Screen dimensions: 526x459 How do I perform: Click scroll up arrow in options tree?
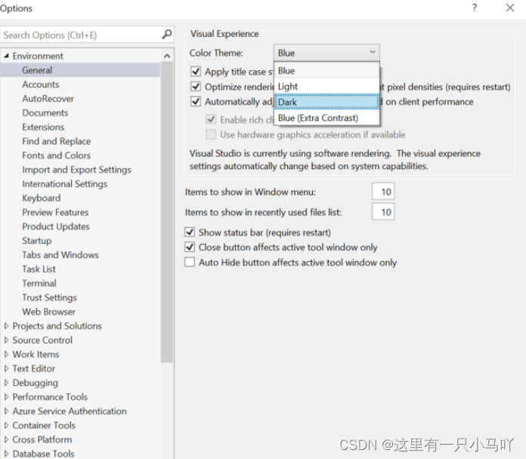click(x=167, y=56)
